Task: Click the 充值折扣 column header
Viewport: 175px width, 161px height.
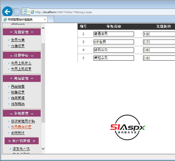Action: point(163,26)
